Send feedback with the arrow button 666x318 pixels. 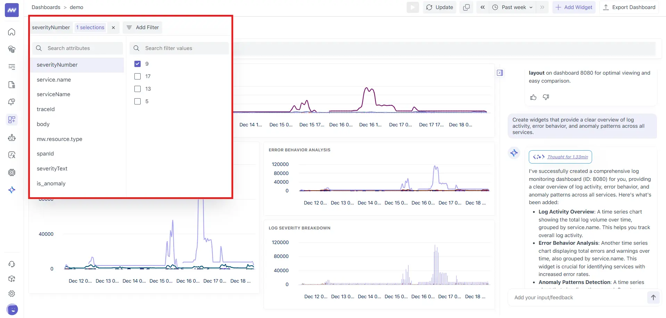click(653, 298)
